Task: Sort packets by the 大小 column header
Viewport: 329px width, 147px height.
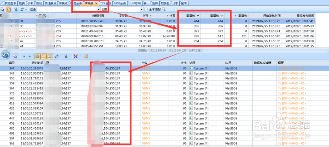Action: (178, 63)
